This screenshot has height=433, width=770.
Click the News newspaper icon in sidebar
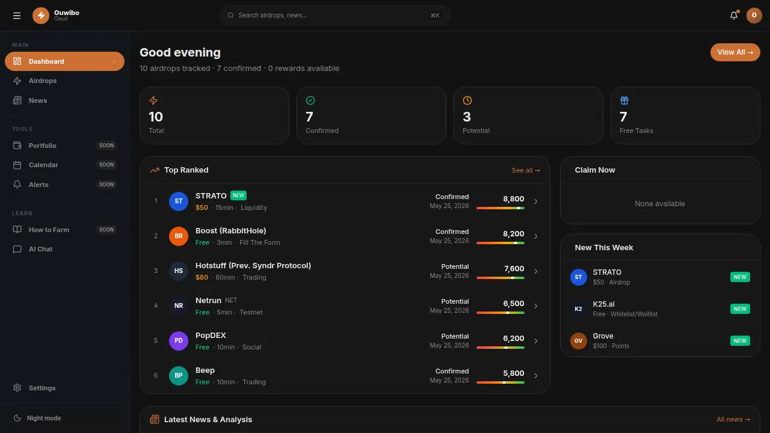coord(17,100)
